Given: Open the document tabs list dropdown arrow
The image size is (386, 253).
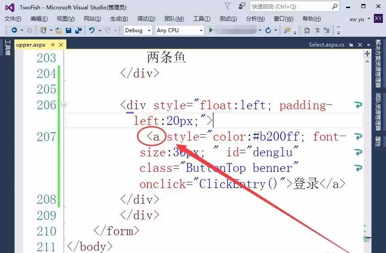Looking at the screenshot, I should pyautogui.click(x=368, y=45).
